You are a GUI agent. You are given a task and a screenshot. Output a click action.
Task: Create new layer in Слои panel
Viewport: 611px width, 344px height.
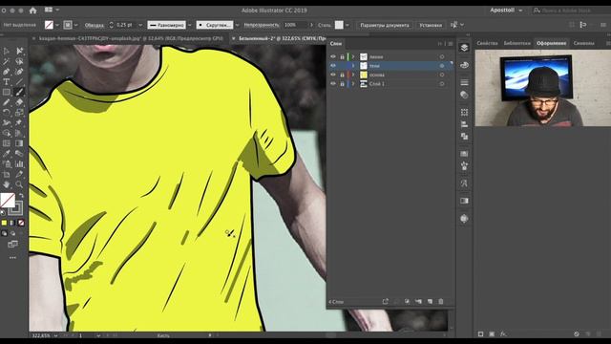point(430,302)
